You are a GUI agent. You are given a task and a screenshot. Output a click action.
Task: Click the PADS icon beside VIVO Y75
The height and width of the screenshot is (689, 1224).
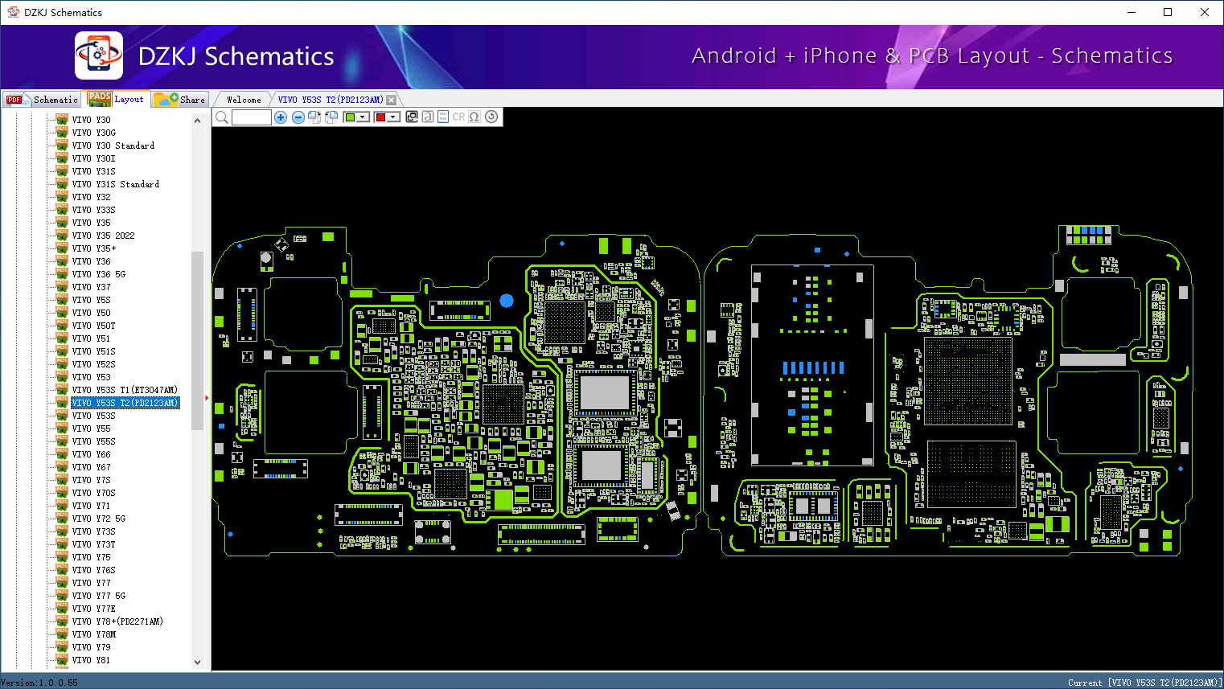(x=62, y=556)
